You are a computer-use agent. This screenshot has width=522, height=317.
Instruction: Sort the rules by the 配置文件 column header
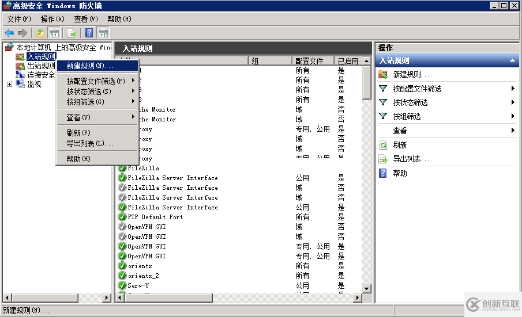click(x=313, y=61)
